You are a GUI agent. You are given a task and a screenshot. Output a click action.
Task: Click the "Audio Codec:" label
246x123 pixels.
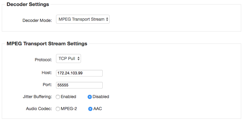pos(39,109)
